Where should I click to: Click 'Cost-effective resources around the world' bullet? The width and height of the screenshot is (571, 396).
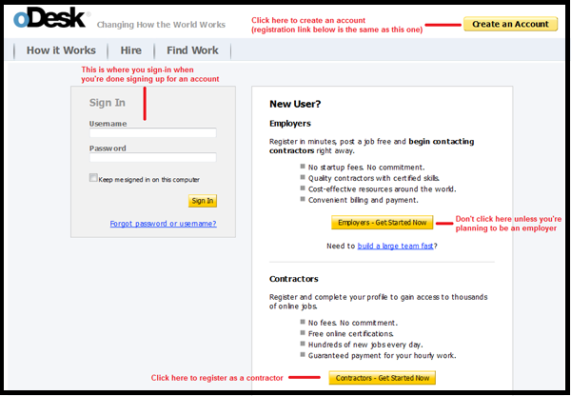pyautogui.click(x=382, y=189)
